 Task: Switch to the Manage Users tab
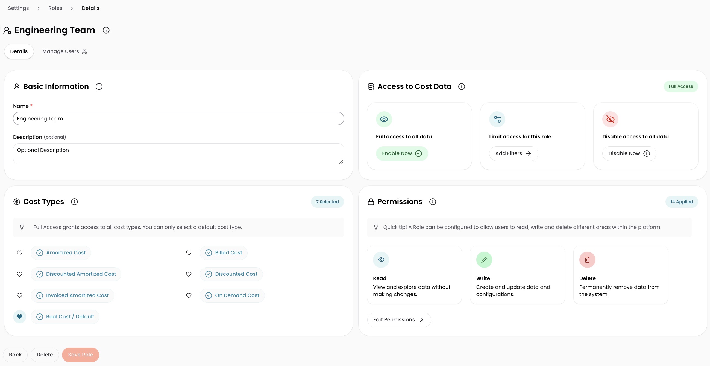65,51
